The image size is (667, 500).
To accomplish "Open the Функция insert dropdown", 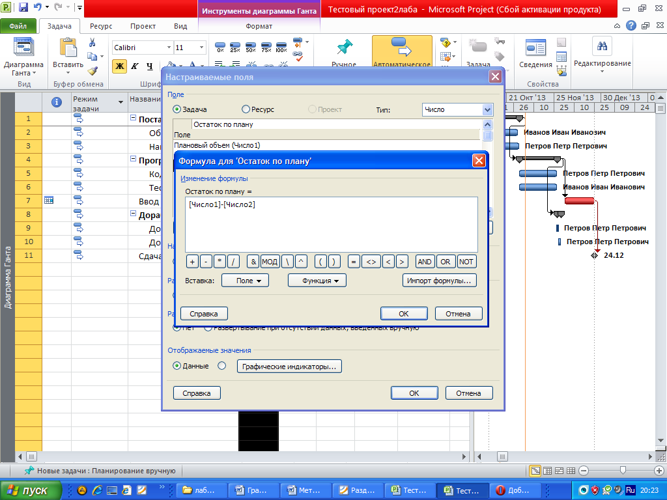I will tap(317, 281).
